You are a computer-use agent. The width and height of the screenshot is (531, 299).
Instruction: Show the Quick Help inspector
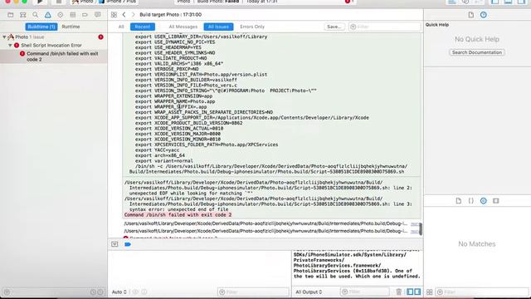coord(483,15)
